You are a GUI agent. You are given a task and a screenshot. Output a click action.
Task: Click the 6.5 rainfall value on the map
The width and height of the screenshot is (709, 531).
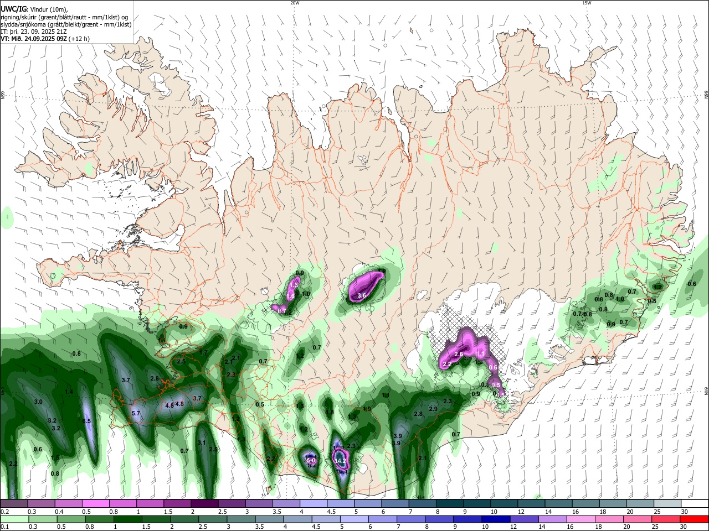pos(86,421)
